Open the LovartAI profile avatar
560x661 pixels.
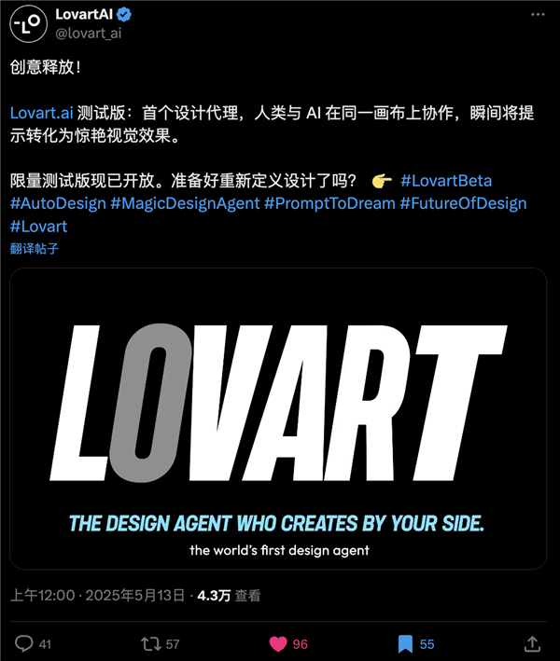28,24
